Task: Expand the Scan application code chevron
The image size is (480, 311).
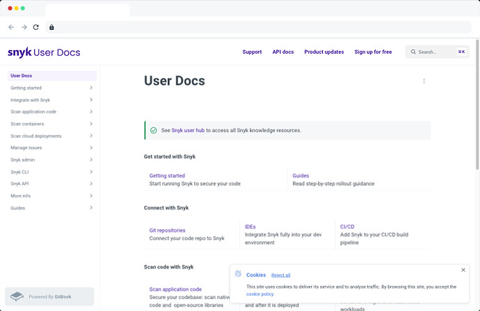Action: 91,112
